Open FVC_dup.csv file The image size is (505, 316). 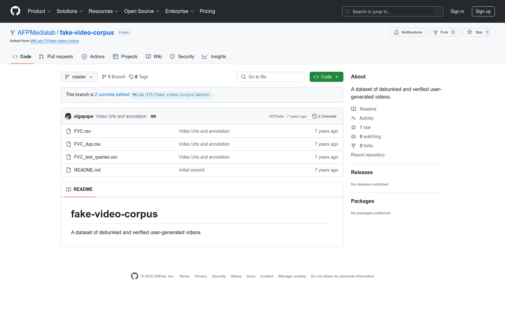tap(87, 144)
